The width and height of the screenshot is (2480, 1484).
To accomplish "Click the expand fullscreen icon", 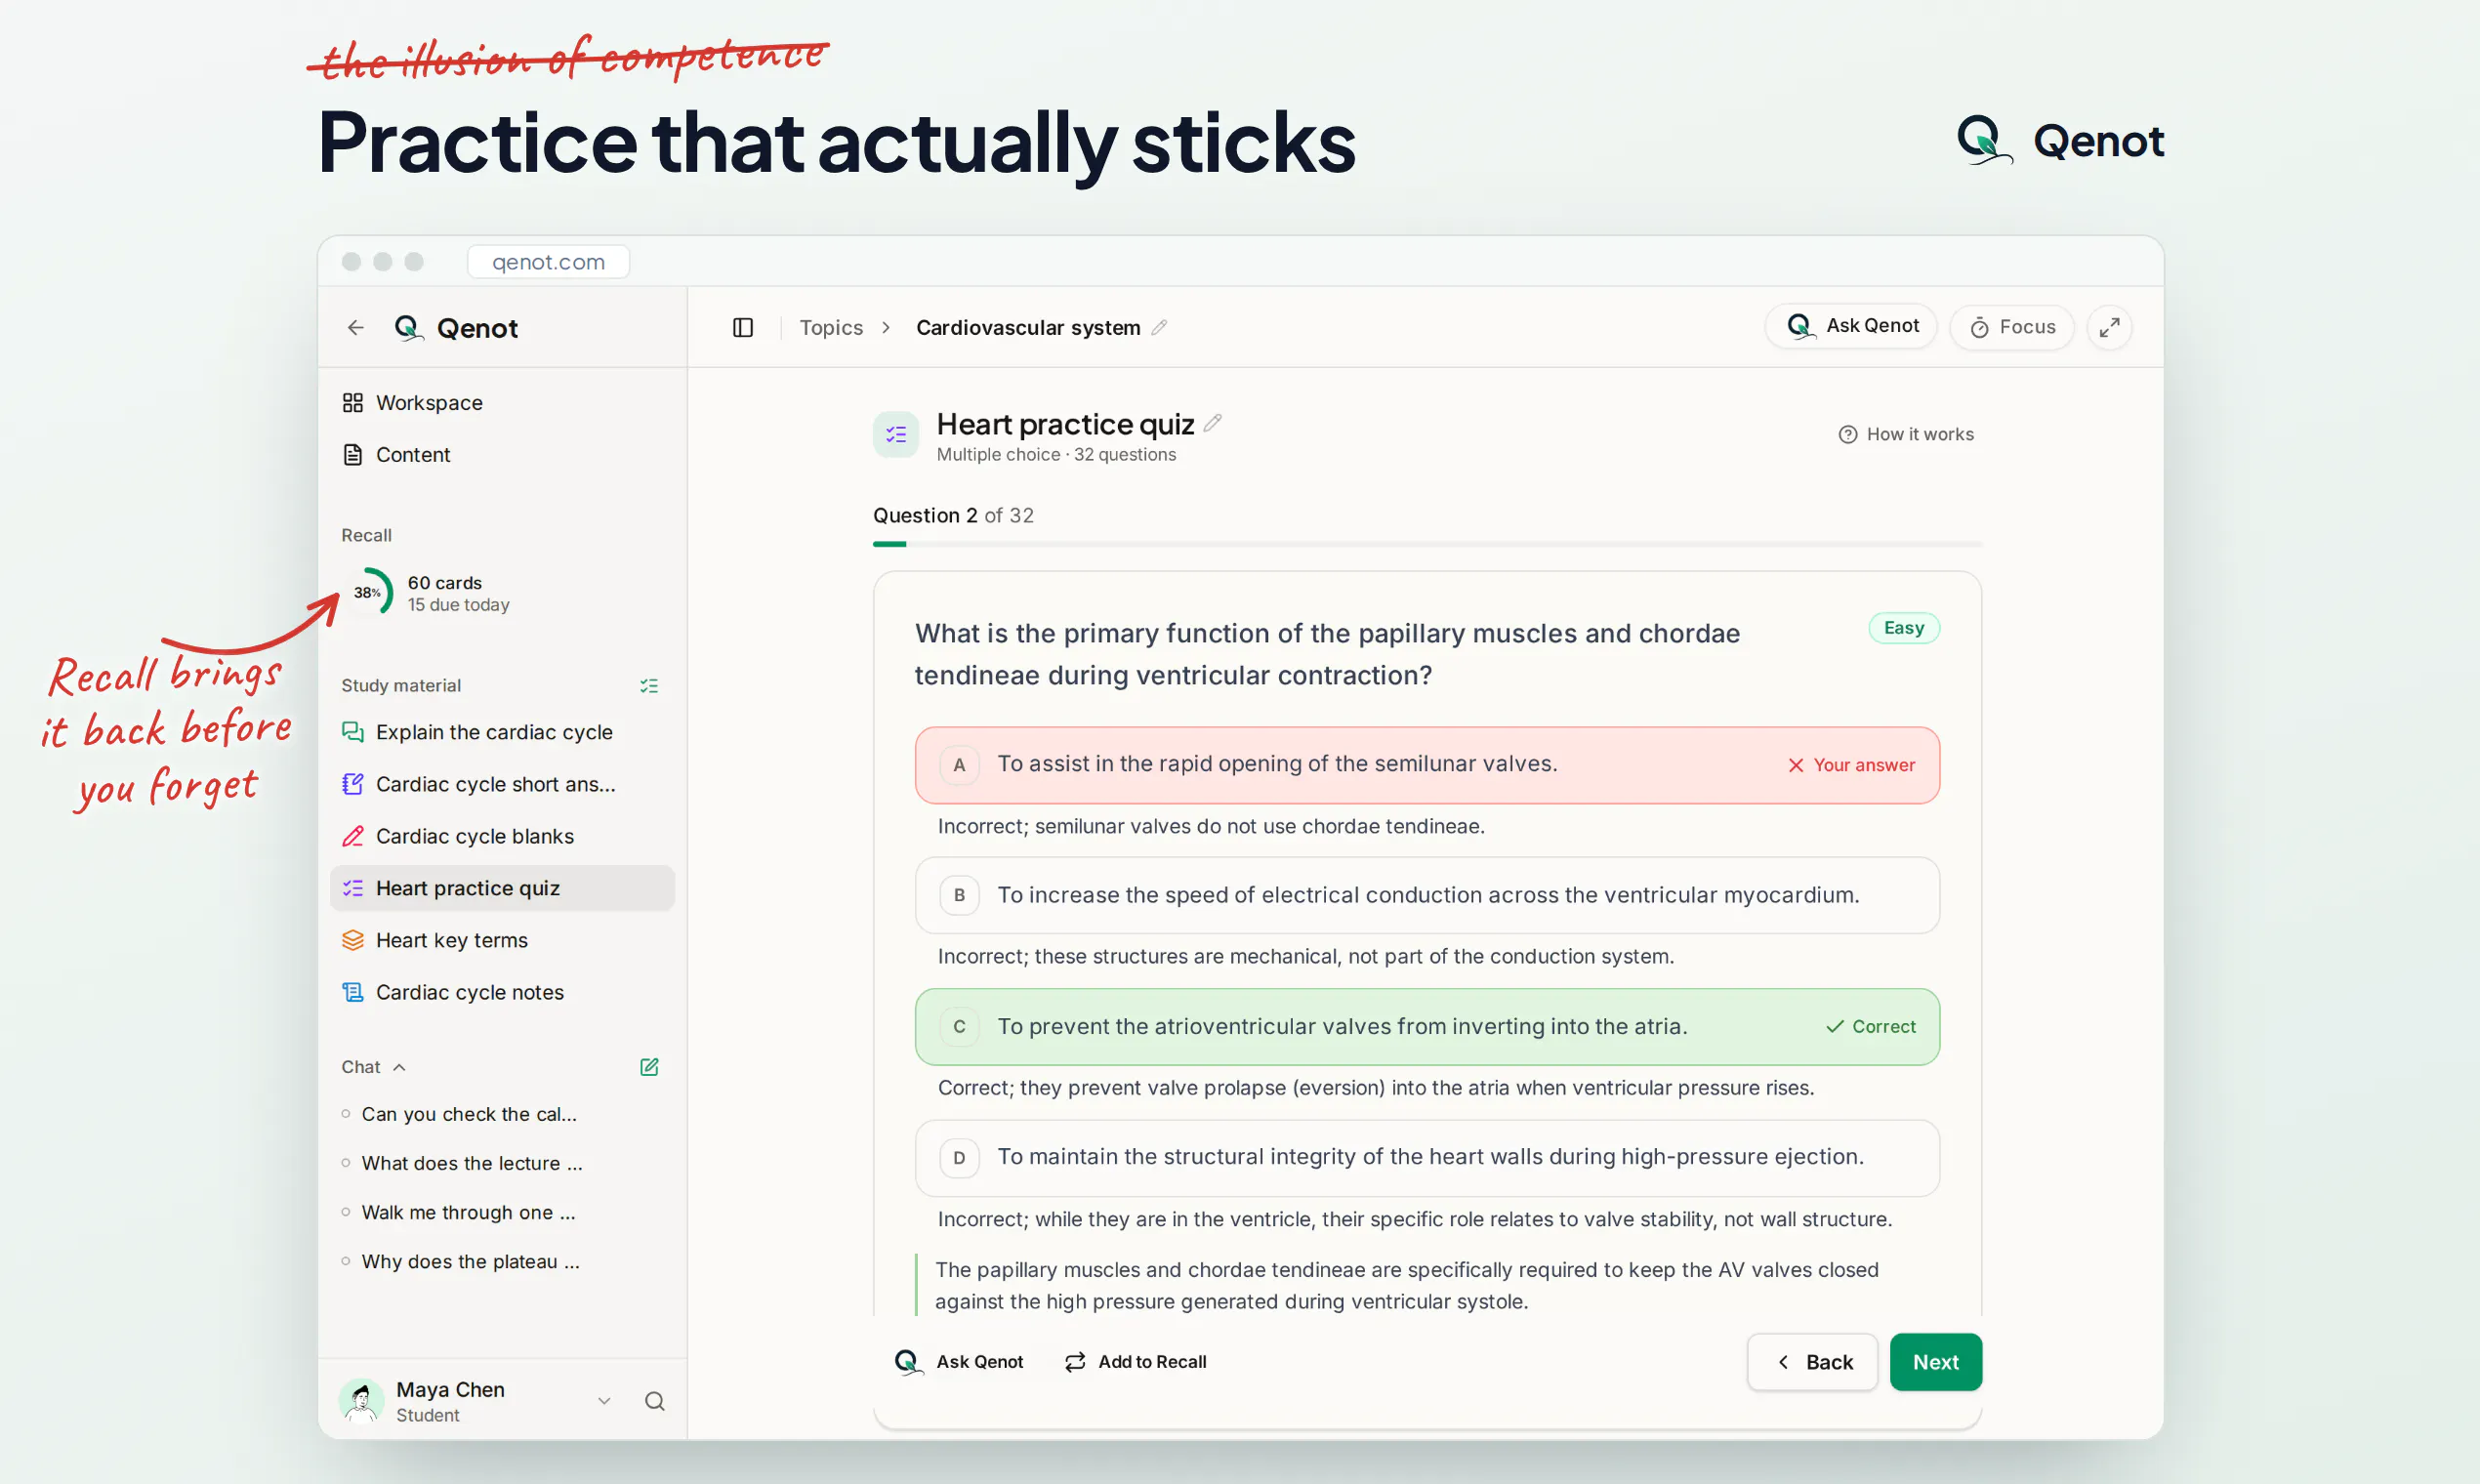I will pos(2109,328).
